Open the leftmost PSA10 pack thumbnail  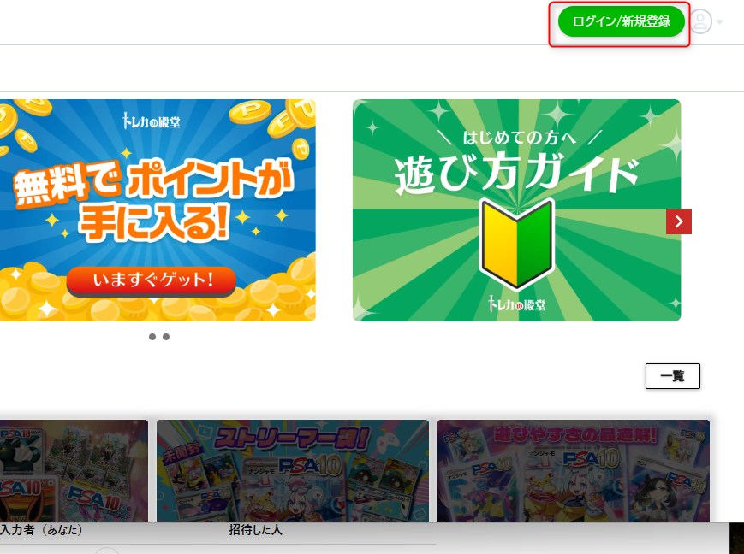[74, 471]
